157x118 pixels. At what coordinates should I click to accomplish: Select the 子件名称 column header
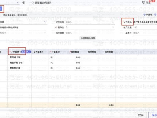click(15, 52)
